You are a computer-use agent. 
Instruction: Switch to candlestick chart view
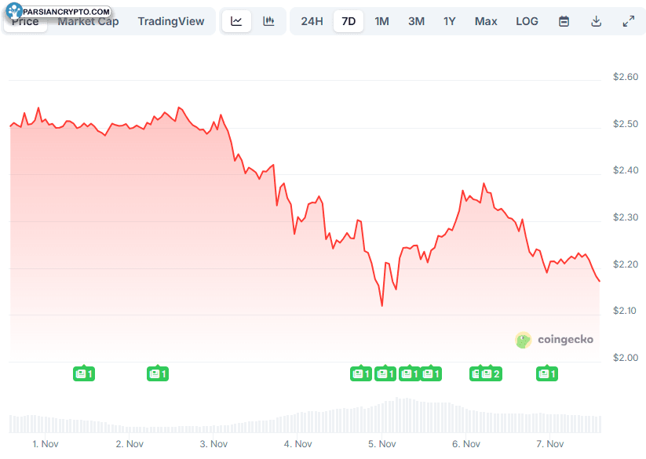tap(269, 21)
